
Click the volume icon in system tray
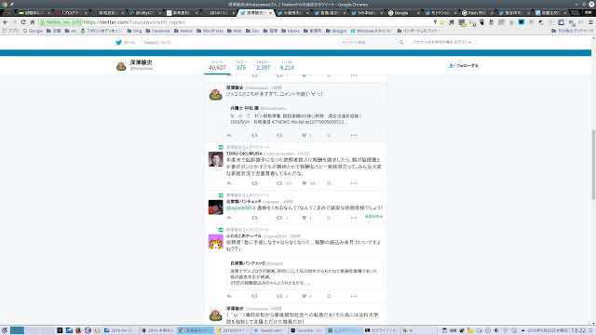(496, 330)
